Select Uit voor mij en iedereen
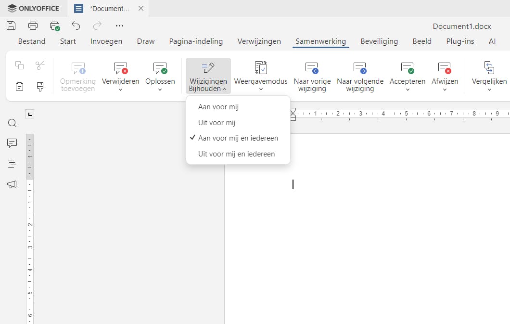Viewport: 510px width, 324px height. coord(237,154)
